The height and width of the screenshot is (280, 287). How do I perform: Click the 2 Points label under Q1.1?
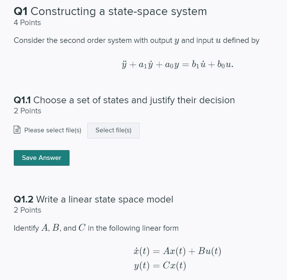tap(27, 111)
